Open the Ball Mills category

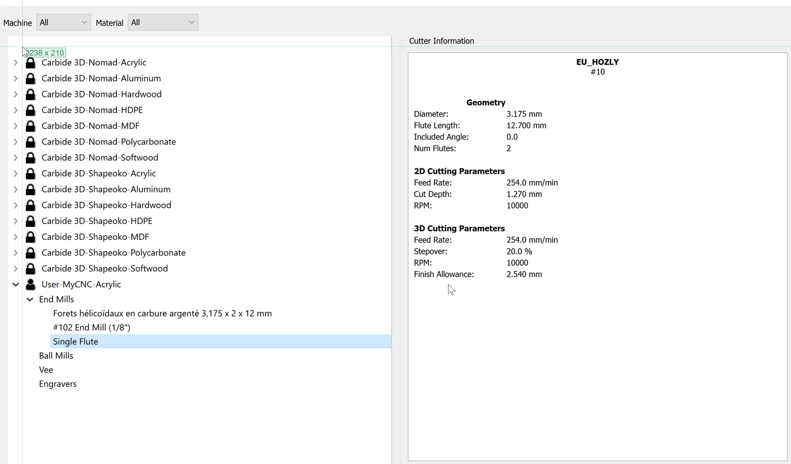(x=56, y=356)
